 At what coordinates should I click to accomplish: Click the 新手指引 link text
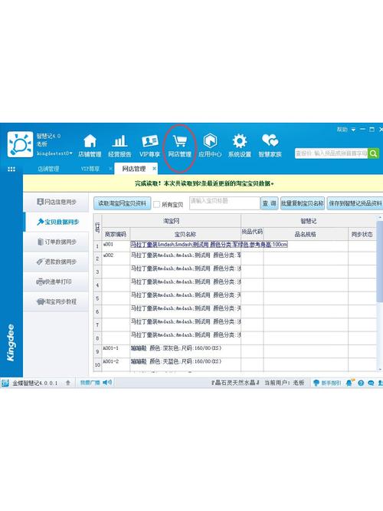click(x=331, y=383)
